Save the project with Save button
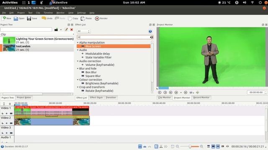268x150 pixels. [x=32, y=18]
